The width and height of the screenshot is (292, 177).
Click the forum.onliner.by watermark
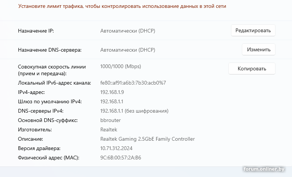[x=266, y=169]
